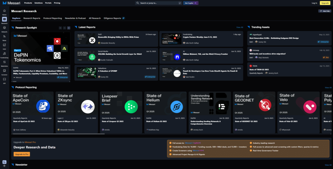
Task: Open UXLINK: Building the Social Growth Layer
Action: pyautogui.click(x=120, y=54)
